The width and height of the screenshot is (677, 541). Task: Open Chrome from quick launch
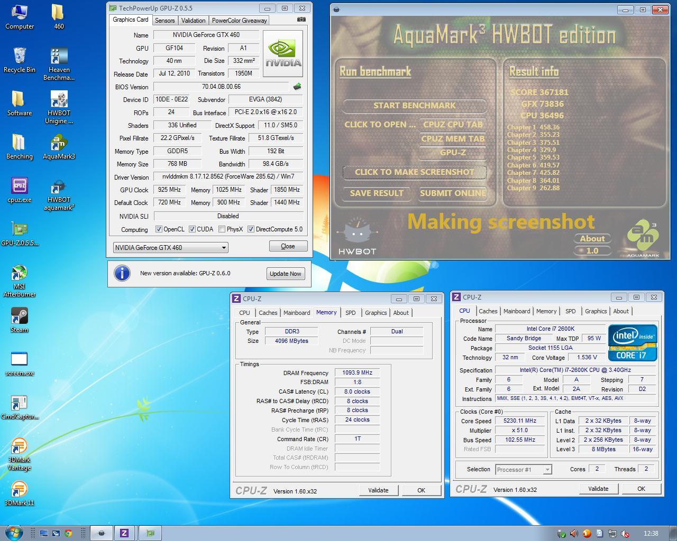pyautogui.click(x=68, y=533)
